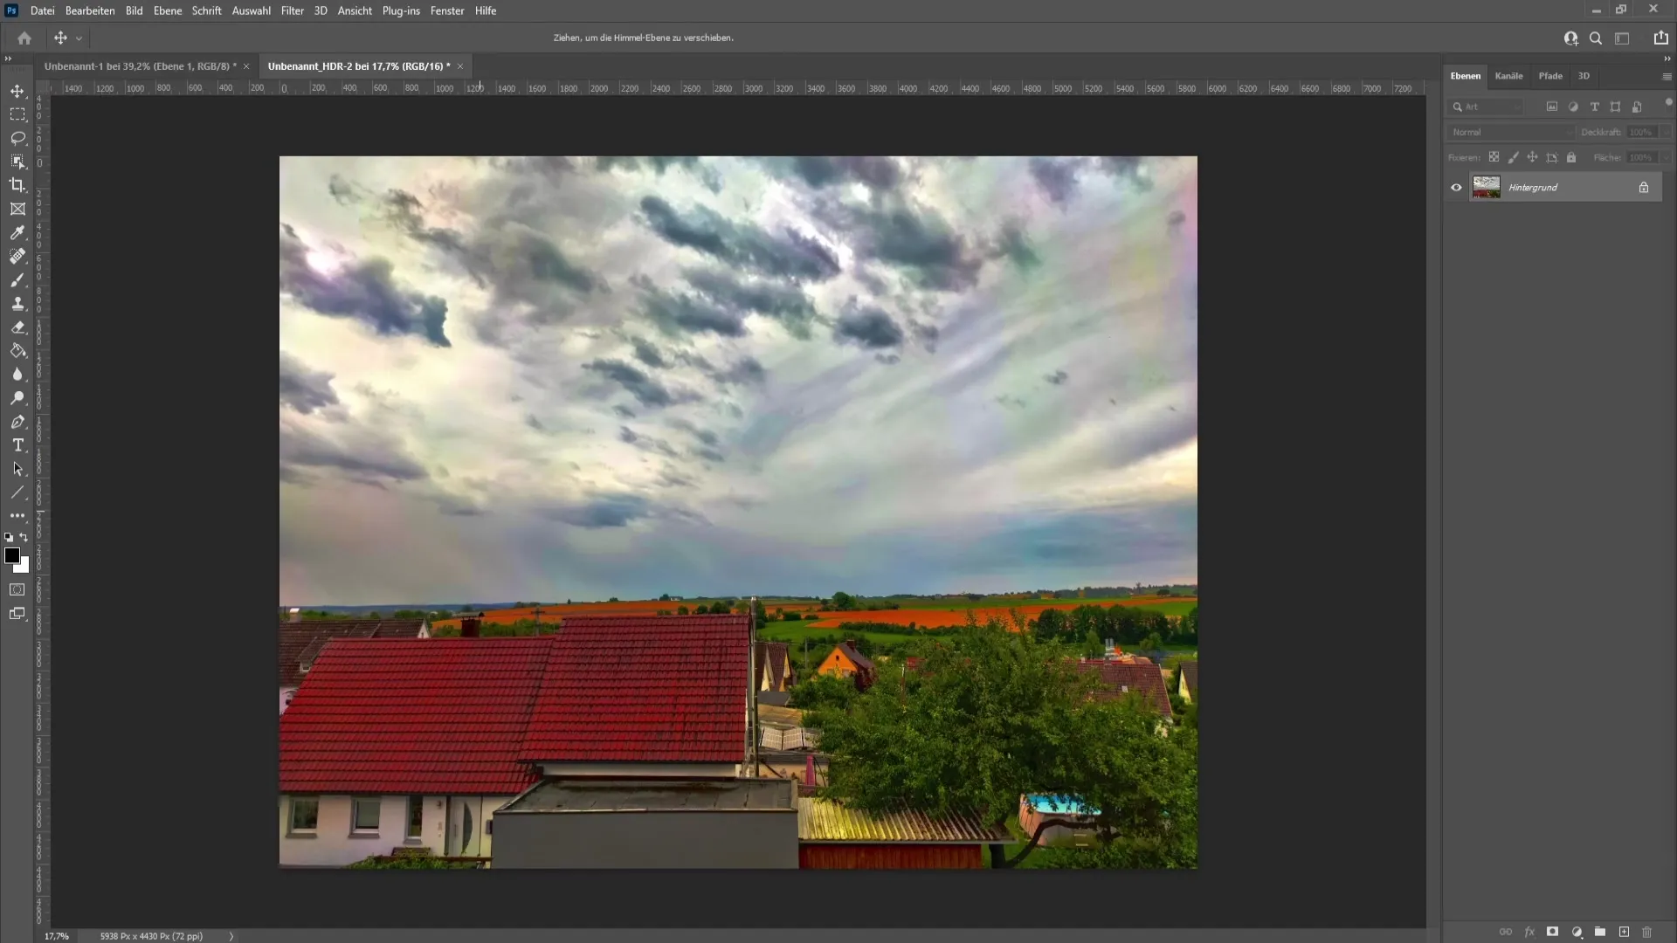Select the Dodge tool
Screen dimensions: 1677x943
[17, 398]
